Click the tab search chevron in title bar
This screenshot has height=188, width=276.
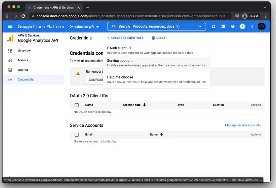click(265, 8)
